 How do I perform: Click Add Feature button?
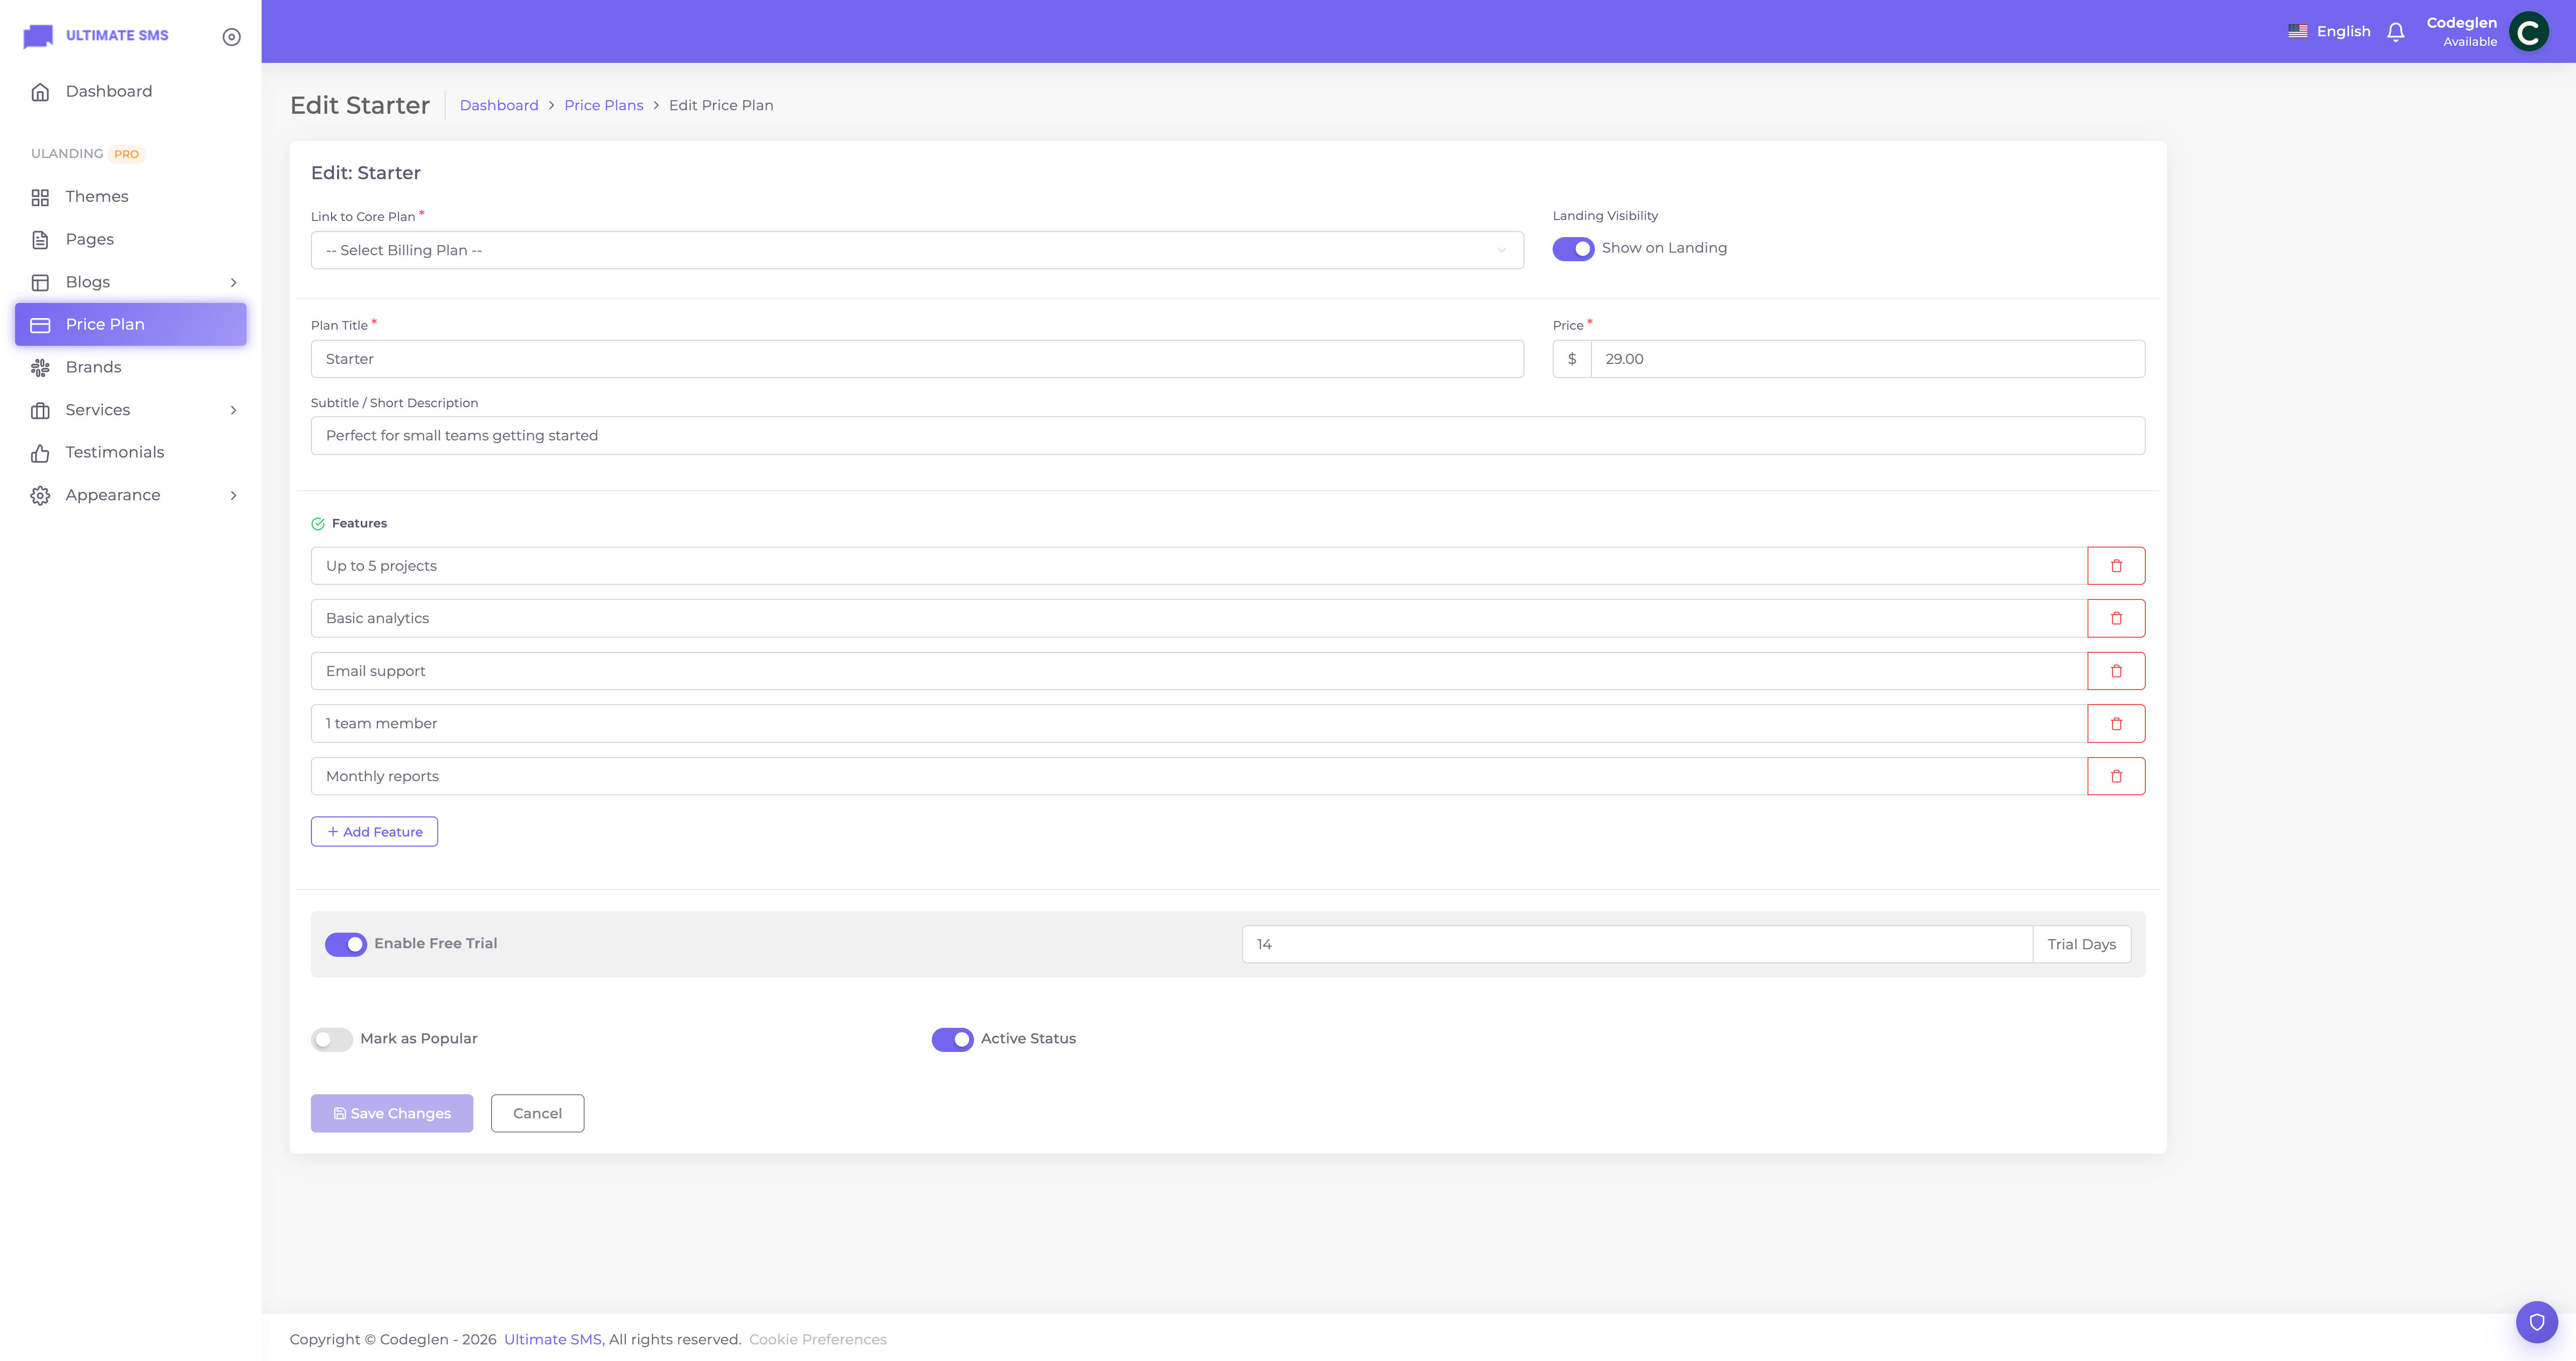point(374,831)
